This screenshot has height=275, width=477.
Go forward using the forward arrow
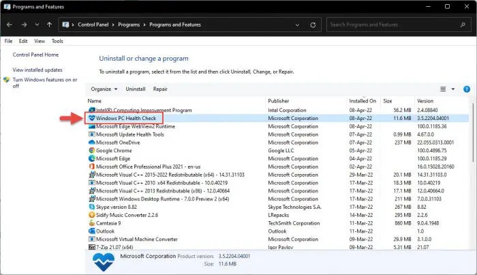24,25
